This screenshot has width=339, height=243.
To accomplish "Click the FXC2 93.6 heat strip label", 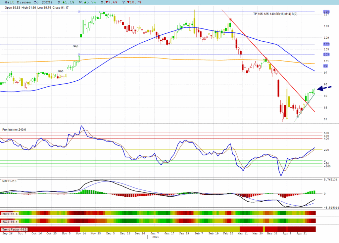I will tap(10, 222).
